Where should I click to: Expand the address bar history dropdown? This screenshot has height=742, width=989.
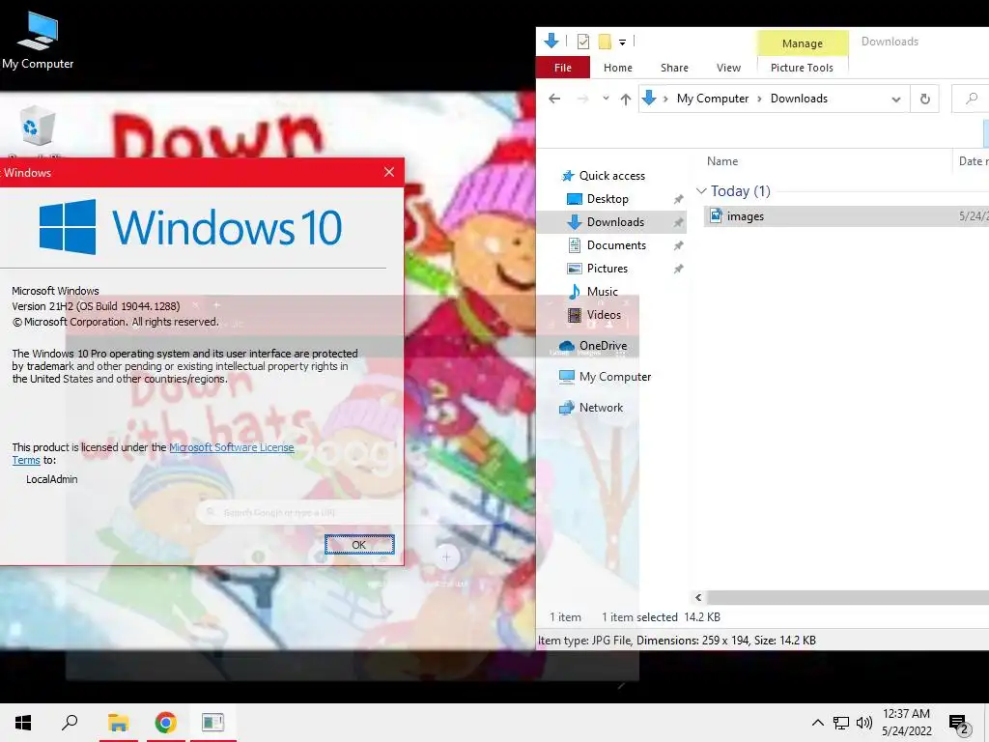pyautogui.click(x=895, y=100)
